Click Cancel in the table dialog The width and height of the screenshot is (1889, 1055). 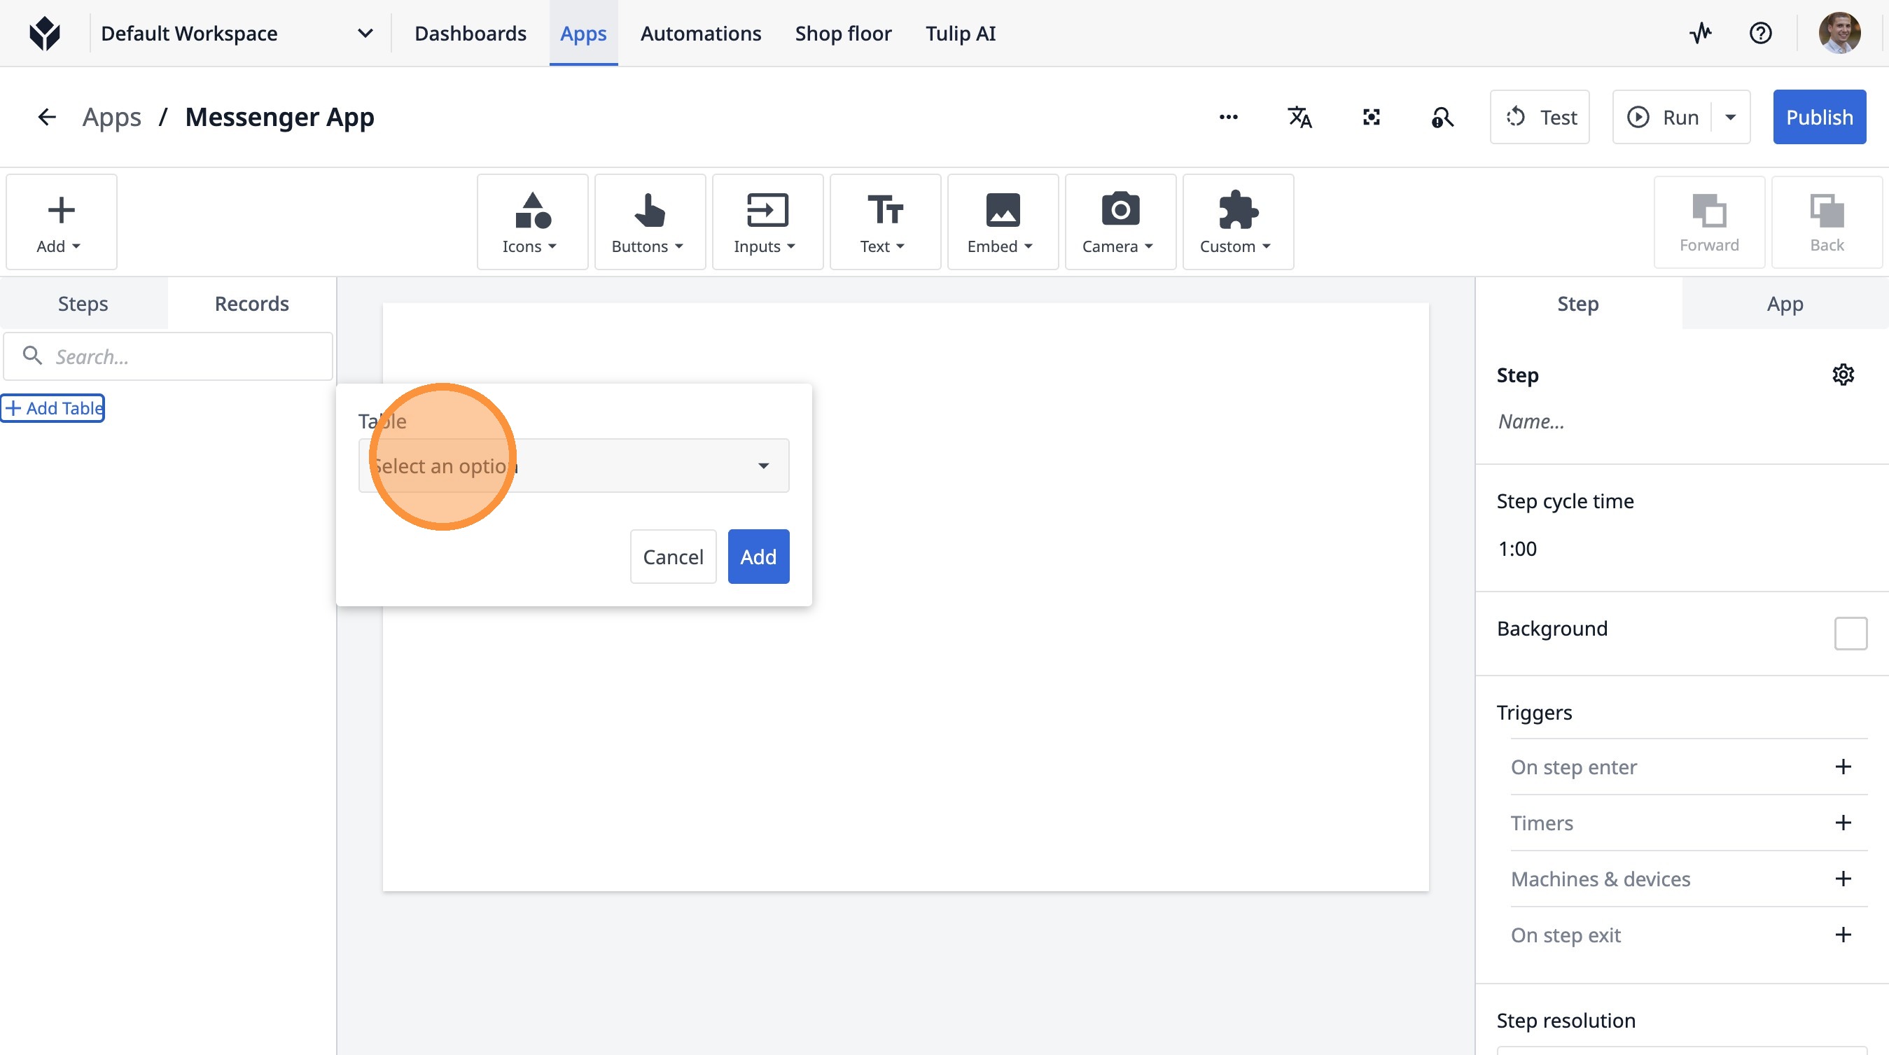click(672, 557)
